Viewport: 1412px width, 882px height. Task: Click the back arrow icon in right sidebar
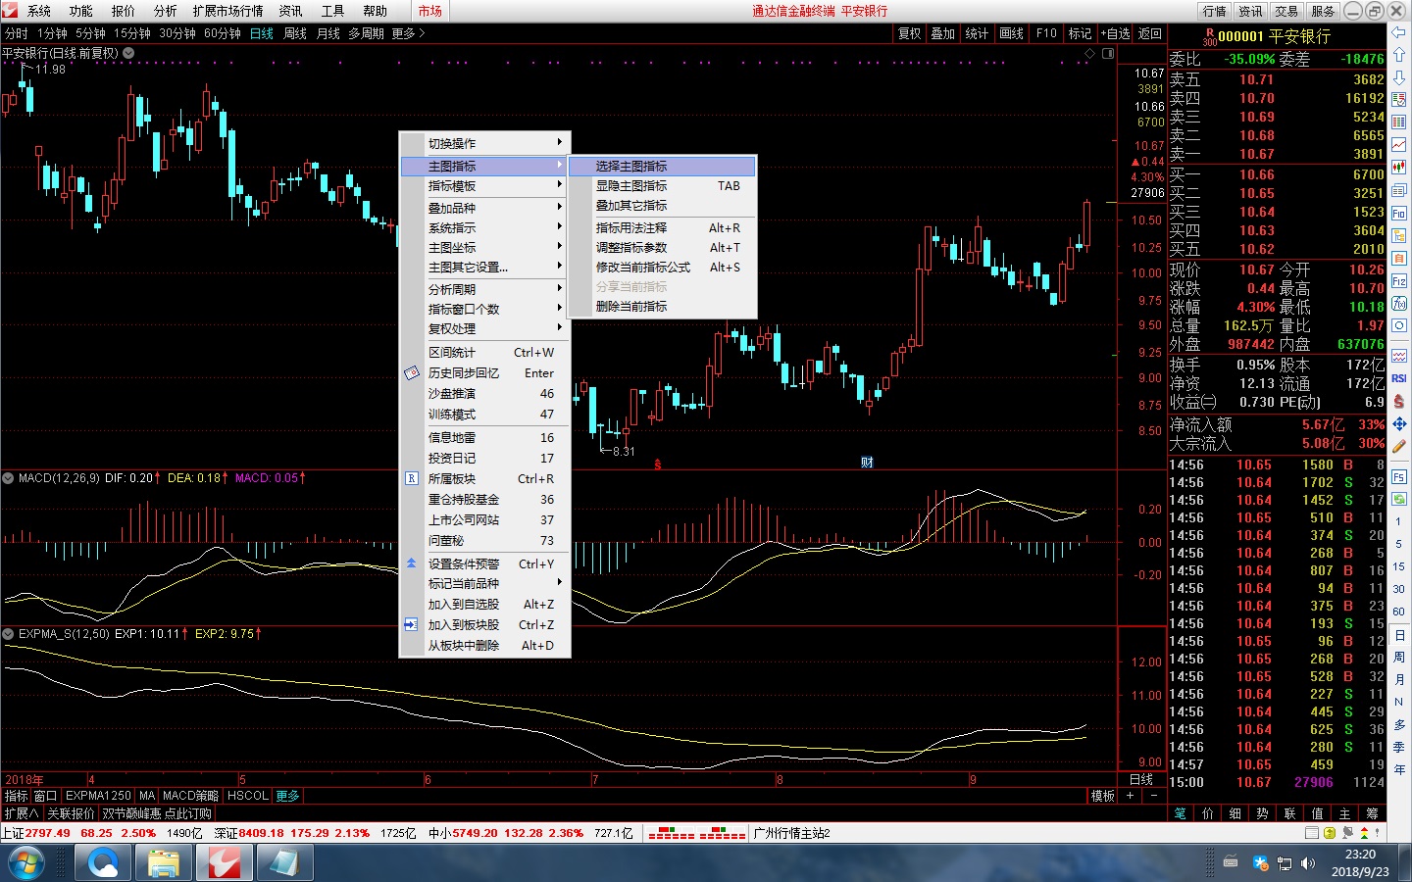[x=1399, y=32]
